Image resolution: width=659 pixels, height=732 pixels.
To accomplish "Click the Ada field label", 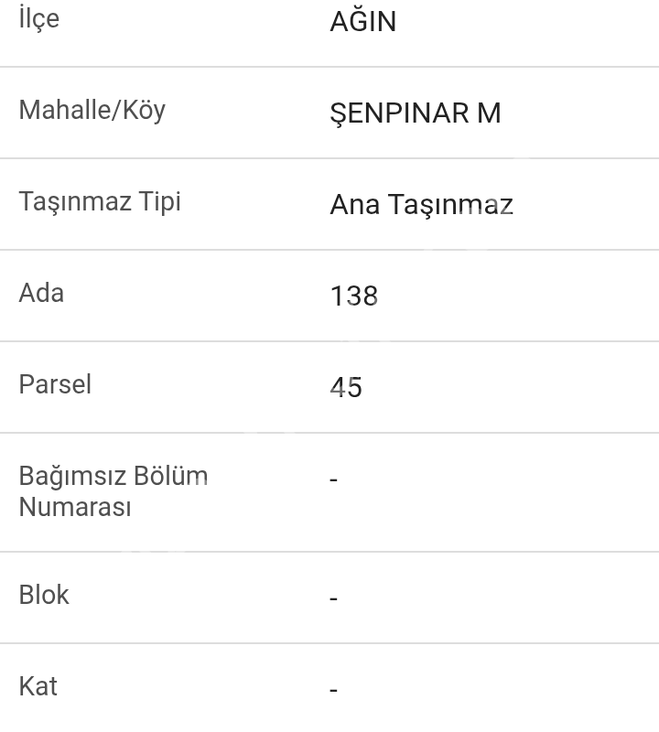I will (41, 294).
